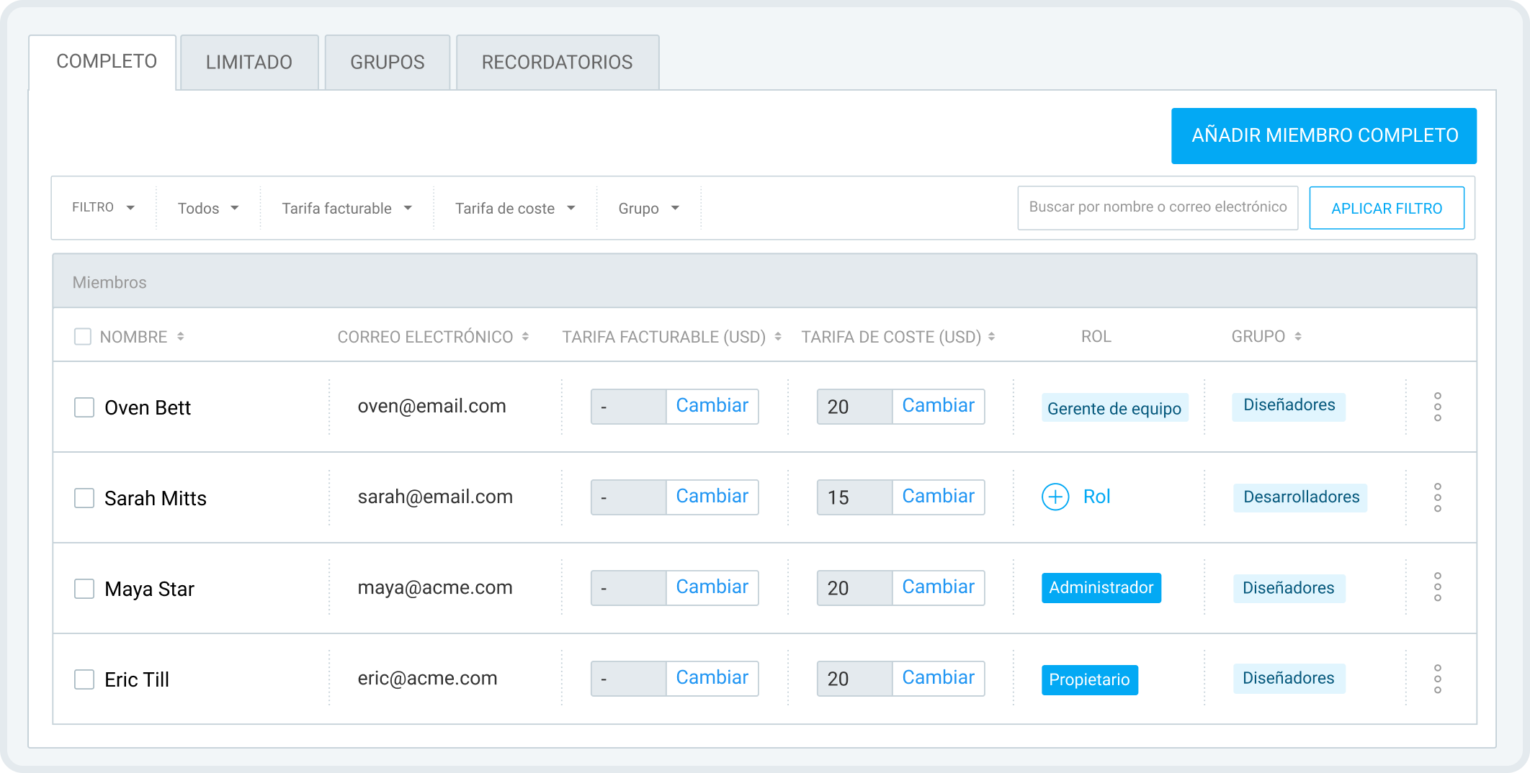This screenshot has width=1530, height=773.
Task: Click the plus icon to add a role for Sarah Mitts
Action: click(1055, 497)
